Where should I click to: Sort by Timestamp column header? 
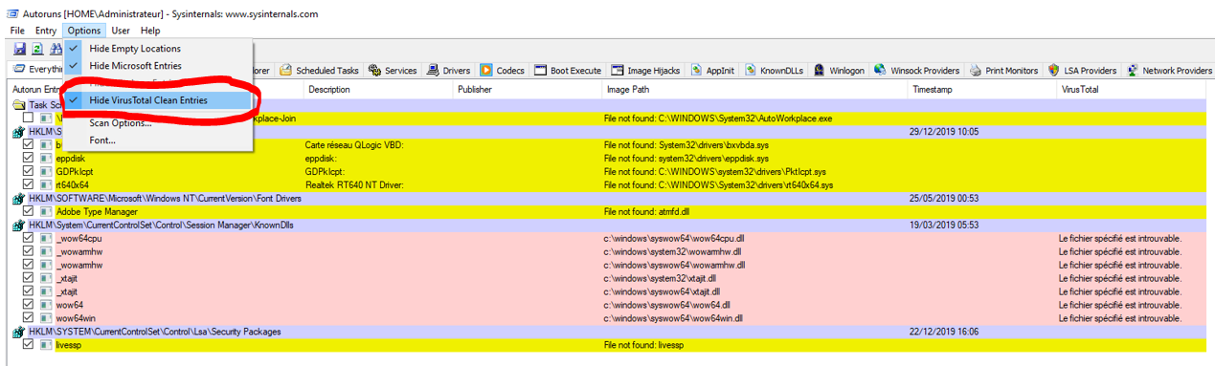pyautogui.click(x=982, y=89)
